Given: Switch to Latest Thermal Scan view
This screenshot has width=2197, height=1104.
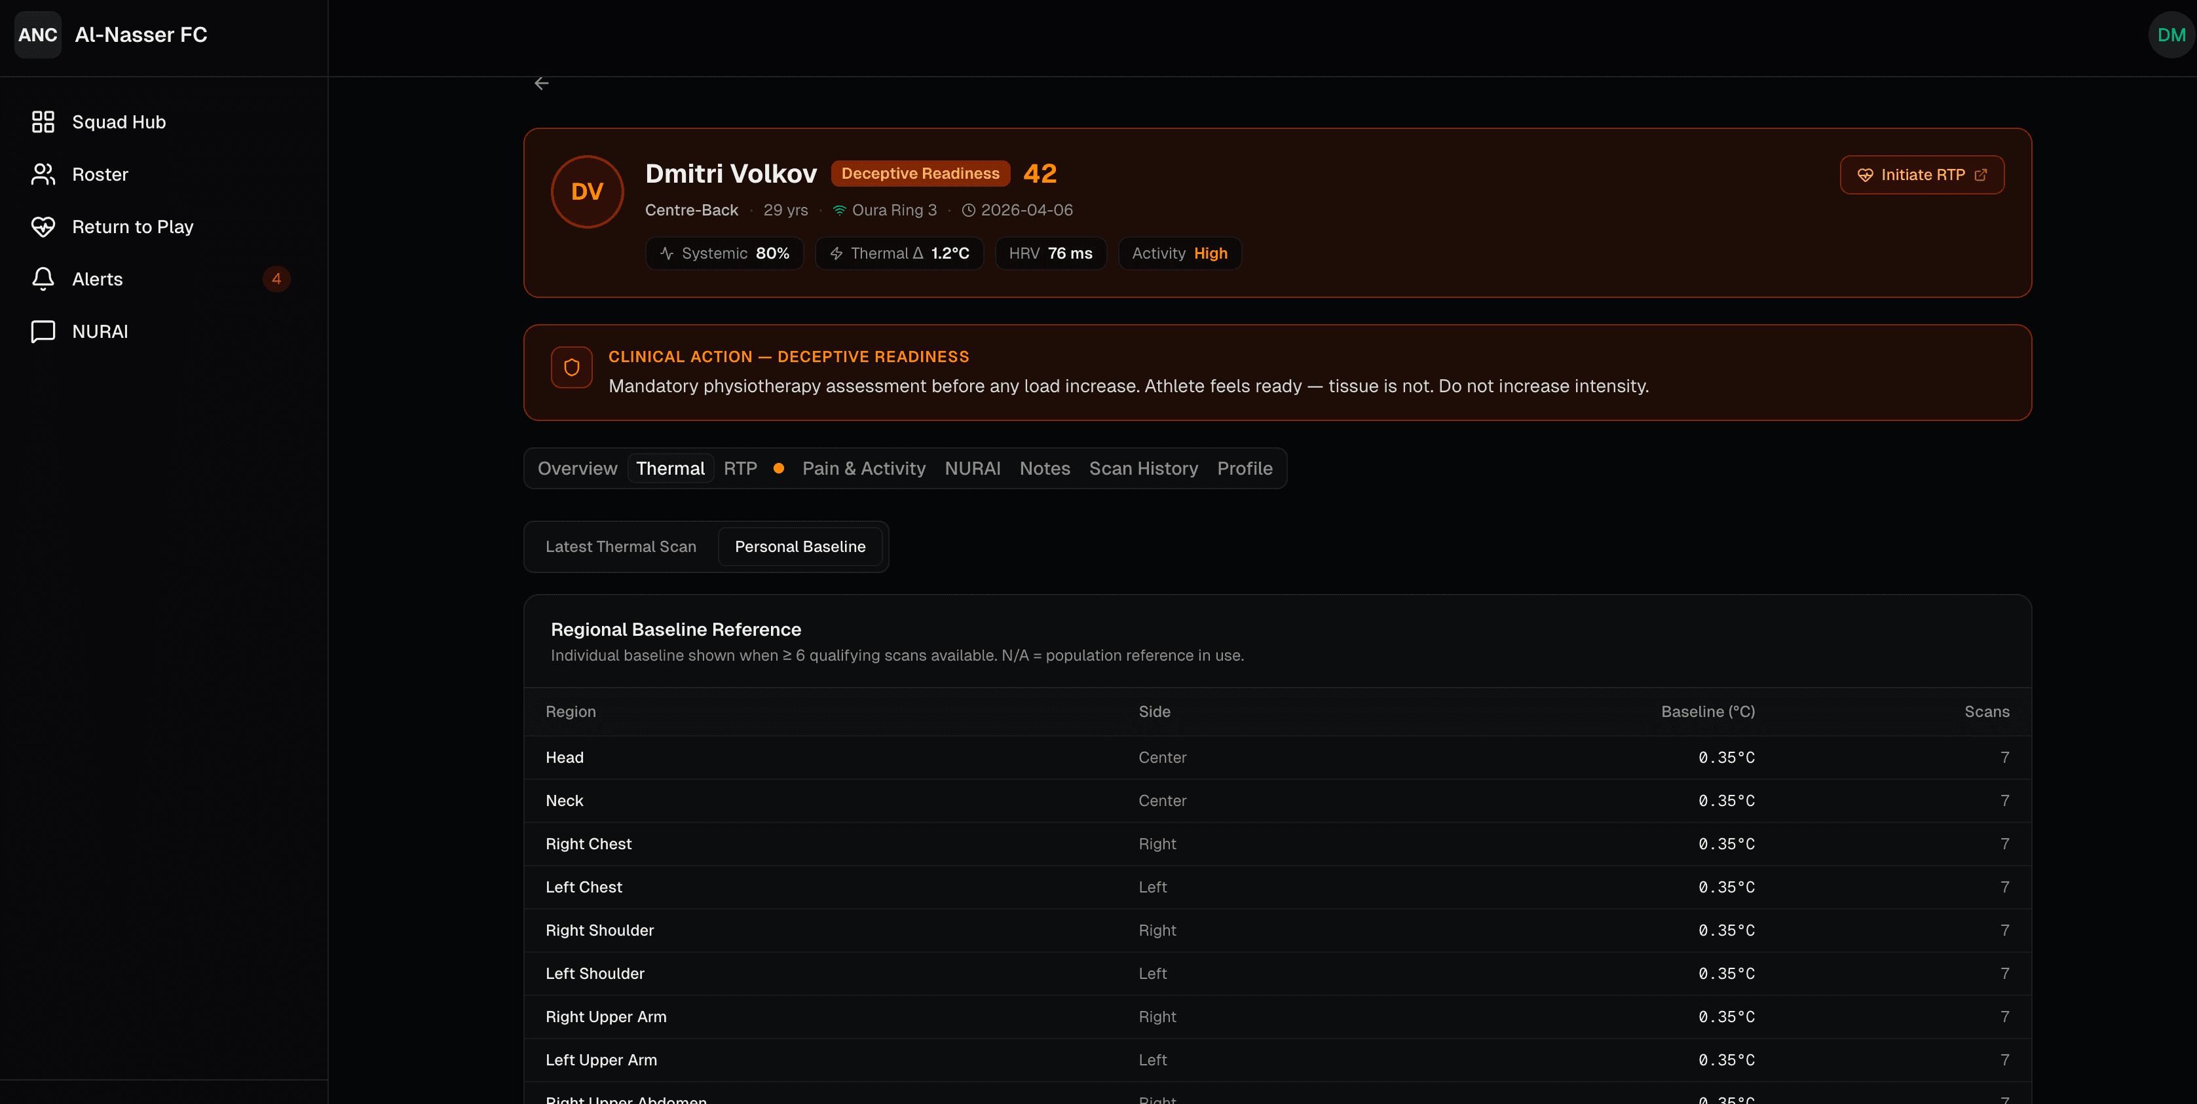Looking at the screenshot, I should (x=620, y=547).
